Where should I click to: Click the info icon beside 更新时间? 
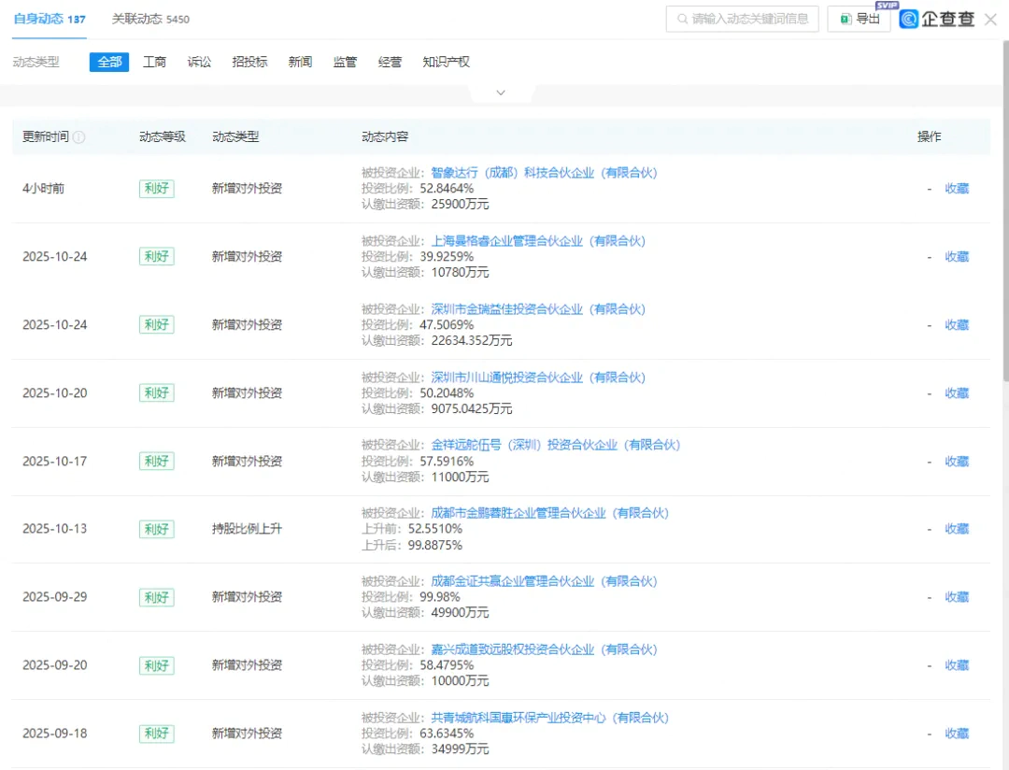(79, 137)
